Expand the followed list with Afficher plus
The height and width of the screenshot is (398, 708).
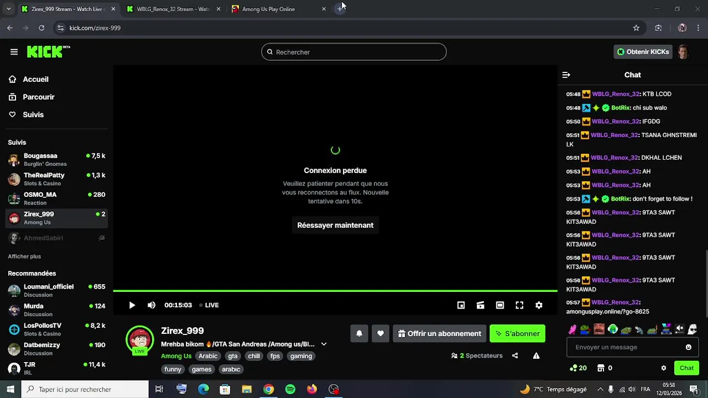24,256
